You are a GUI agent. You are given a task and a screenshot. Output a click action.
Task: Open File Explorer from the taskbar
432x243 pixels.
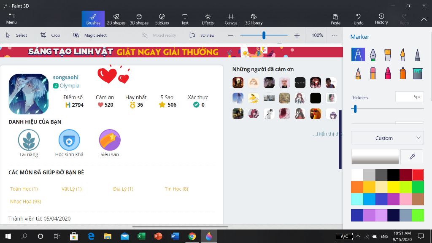tap(108, 236)
